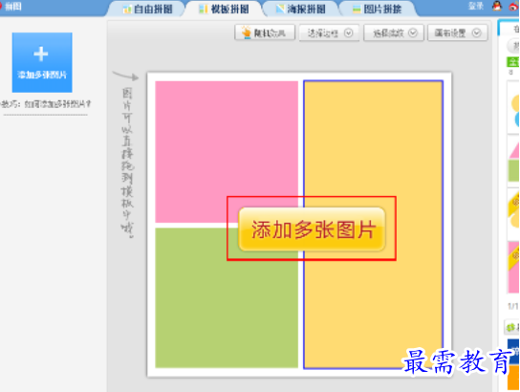520x392 pixels.
Task: Choose the circles template thumbnail
Action: pyautogui.click(x=513, y=107)
